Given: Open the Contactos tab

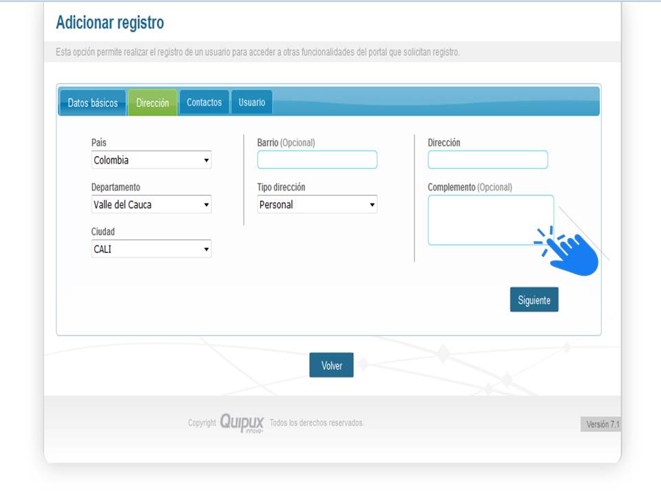Looking at the screenshot, I should click(x=204, y=102).
